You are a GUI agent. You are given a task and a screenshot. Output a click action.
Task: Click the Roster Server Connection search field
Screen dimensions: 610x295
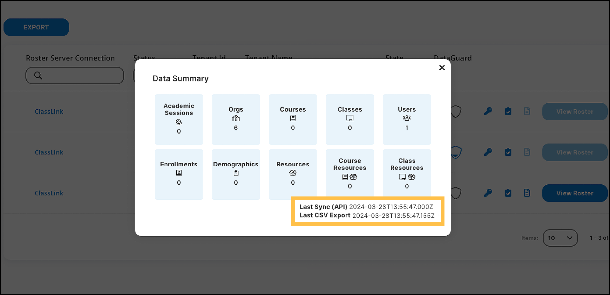75,75
